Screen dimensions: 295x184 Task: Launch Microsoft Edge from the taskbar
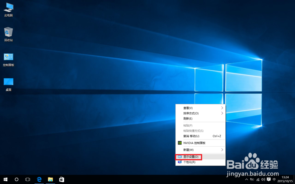pyautogui.click(x=39, y=179)
